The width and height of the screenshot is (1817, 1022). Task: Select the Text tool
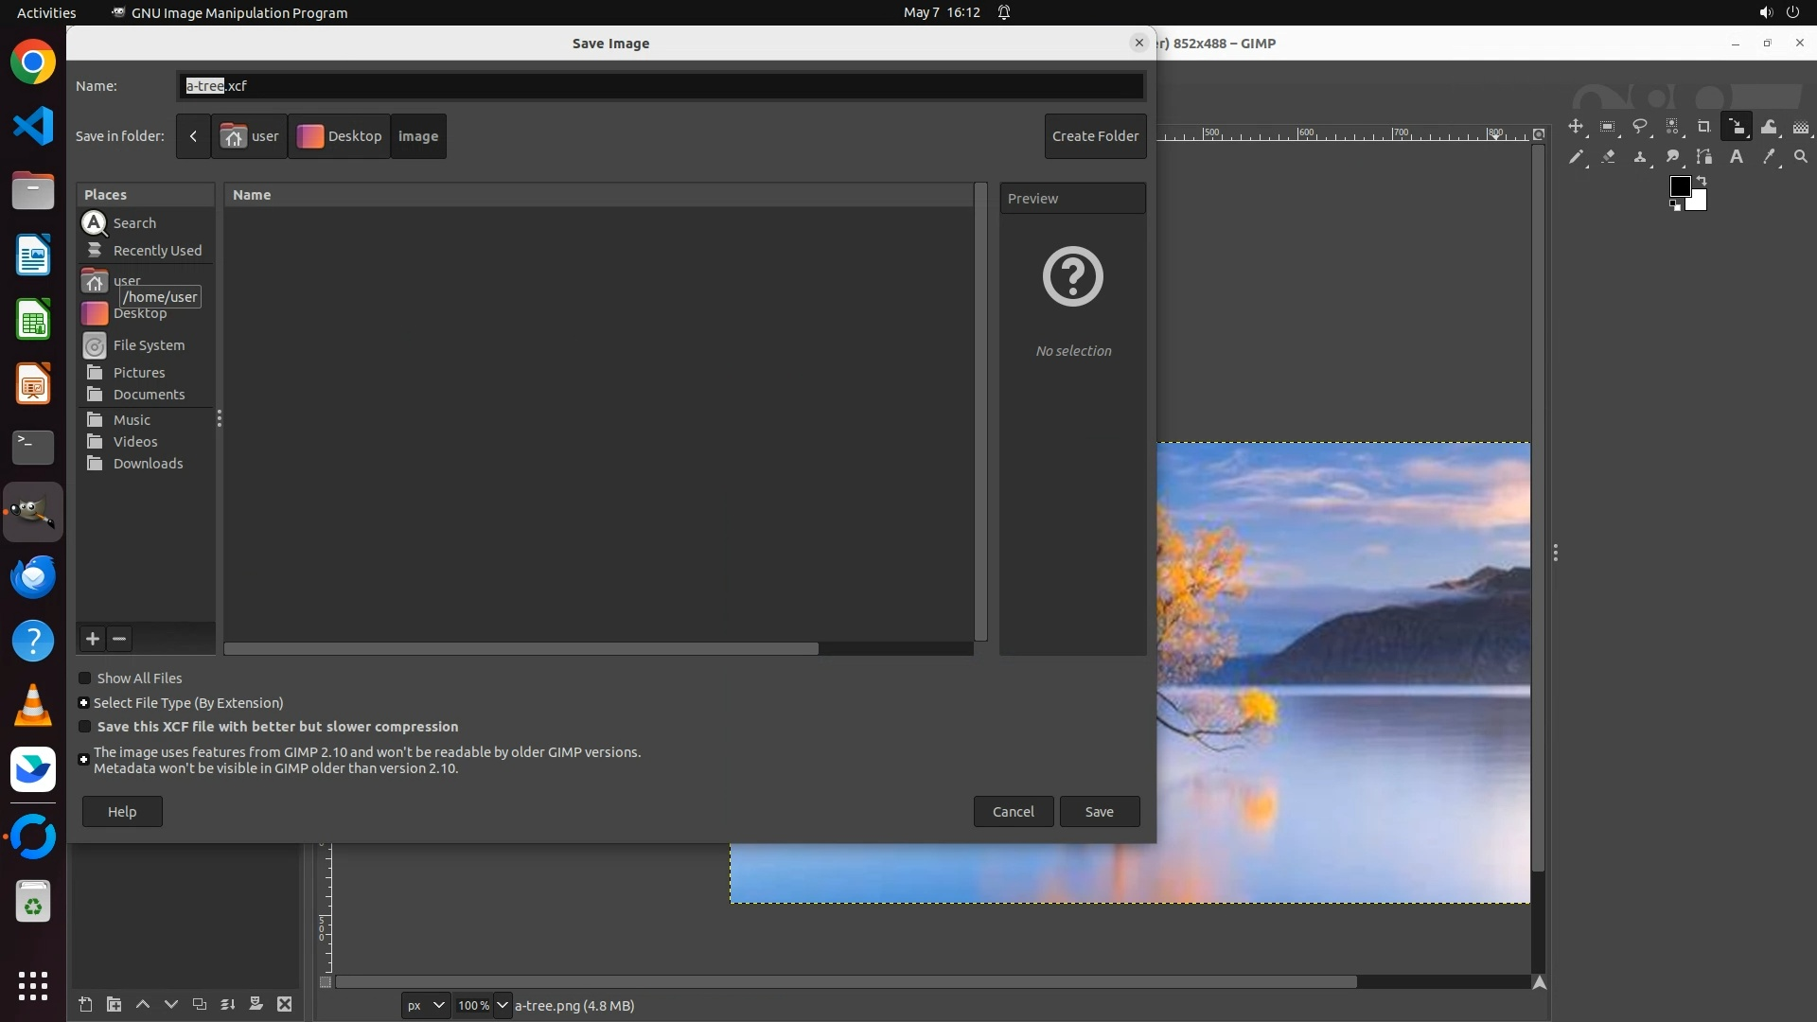tap(1737, 157)
